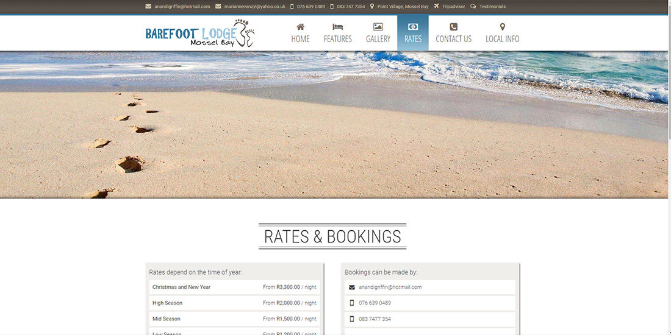
Task: Open the CONTACT US page
Action: (x=454, y=39)
